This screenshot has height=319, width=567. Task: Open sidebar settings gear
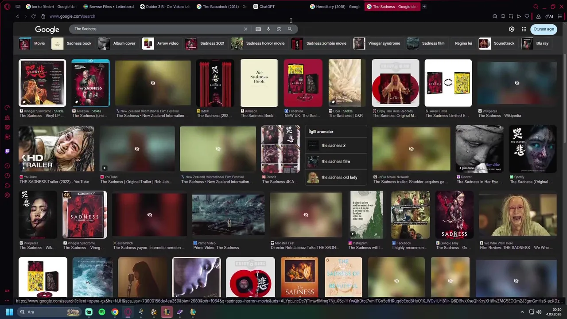coord(7,195)
